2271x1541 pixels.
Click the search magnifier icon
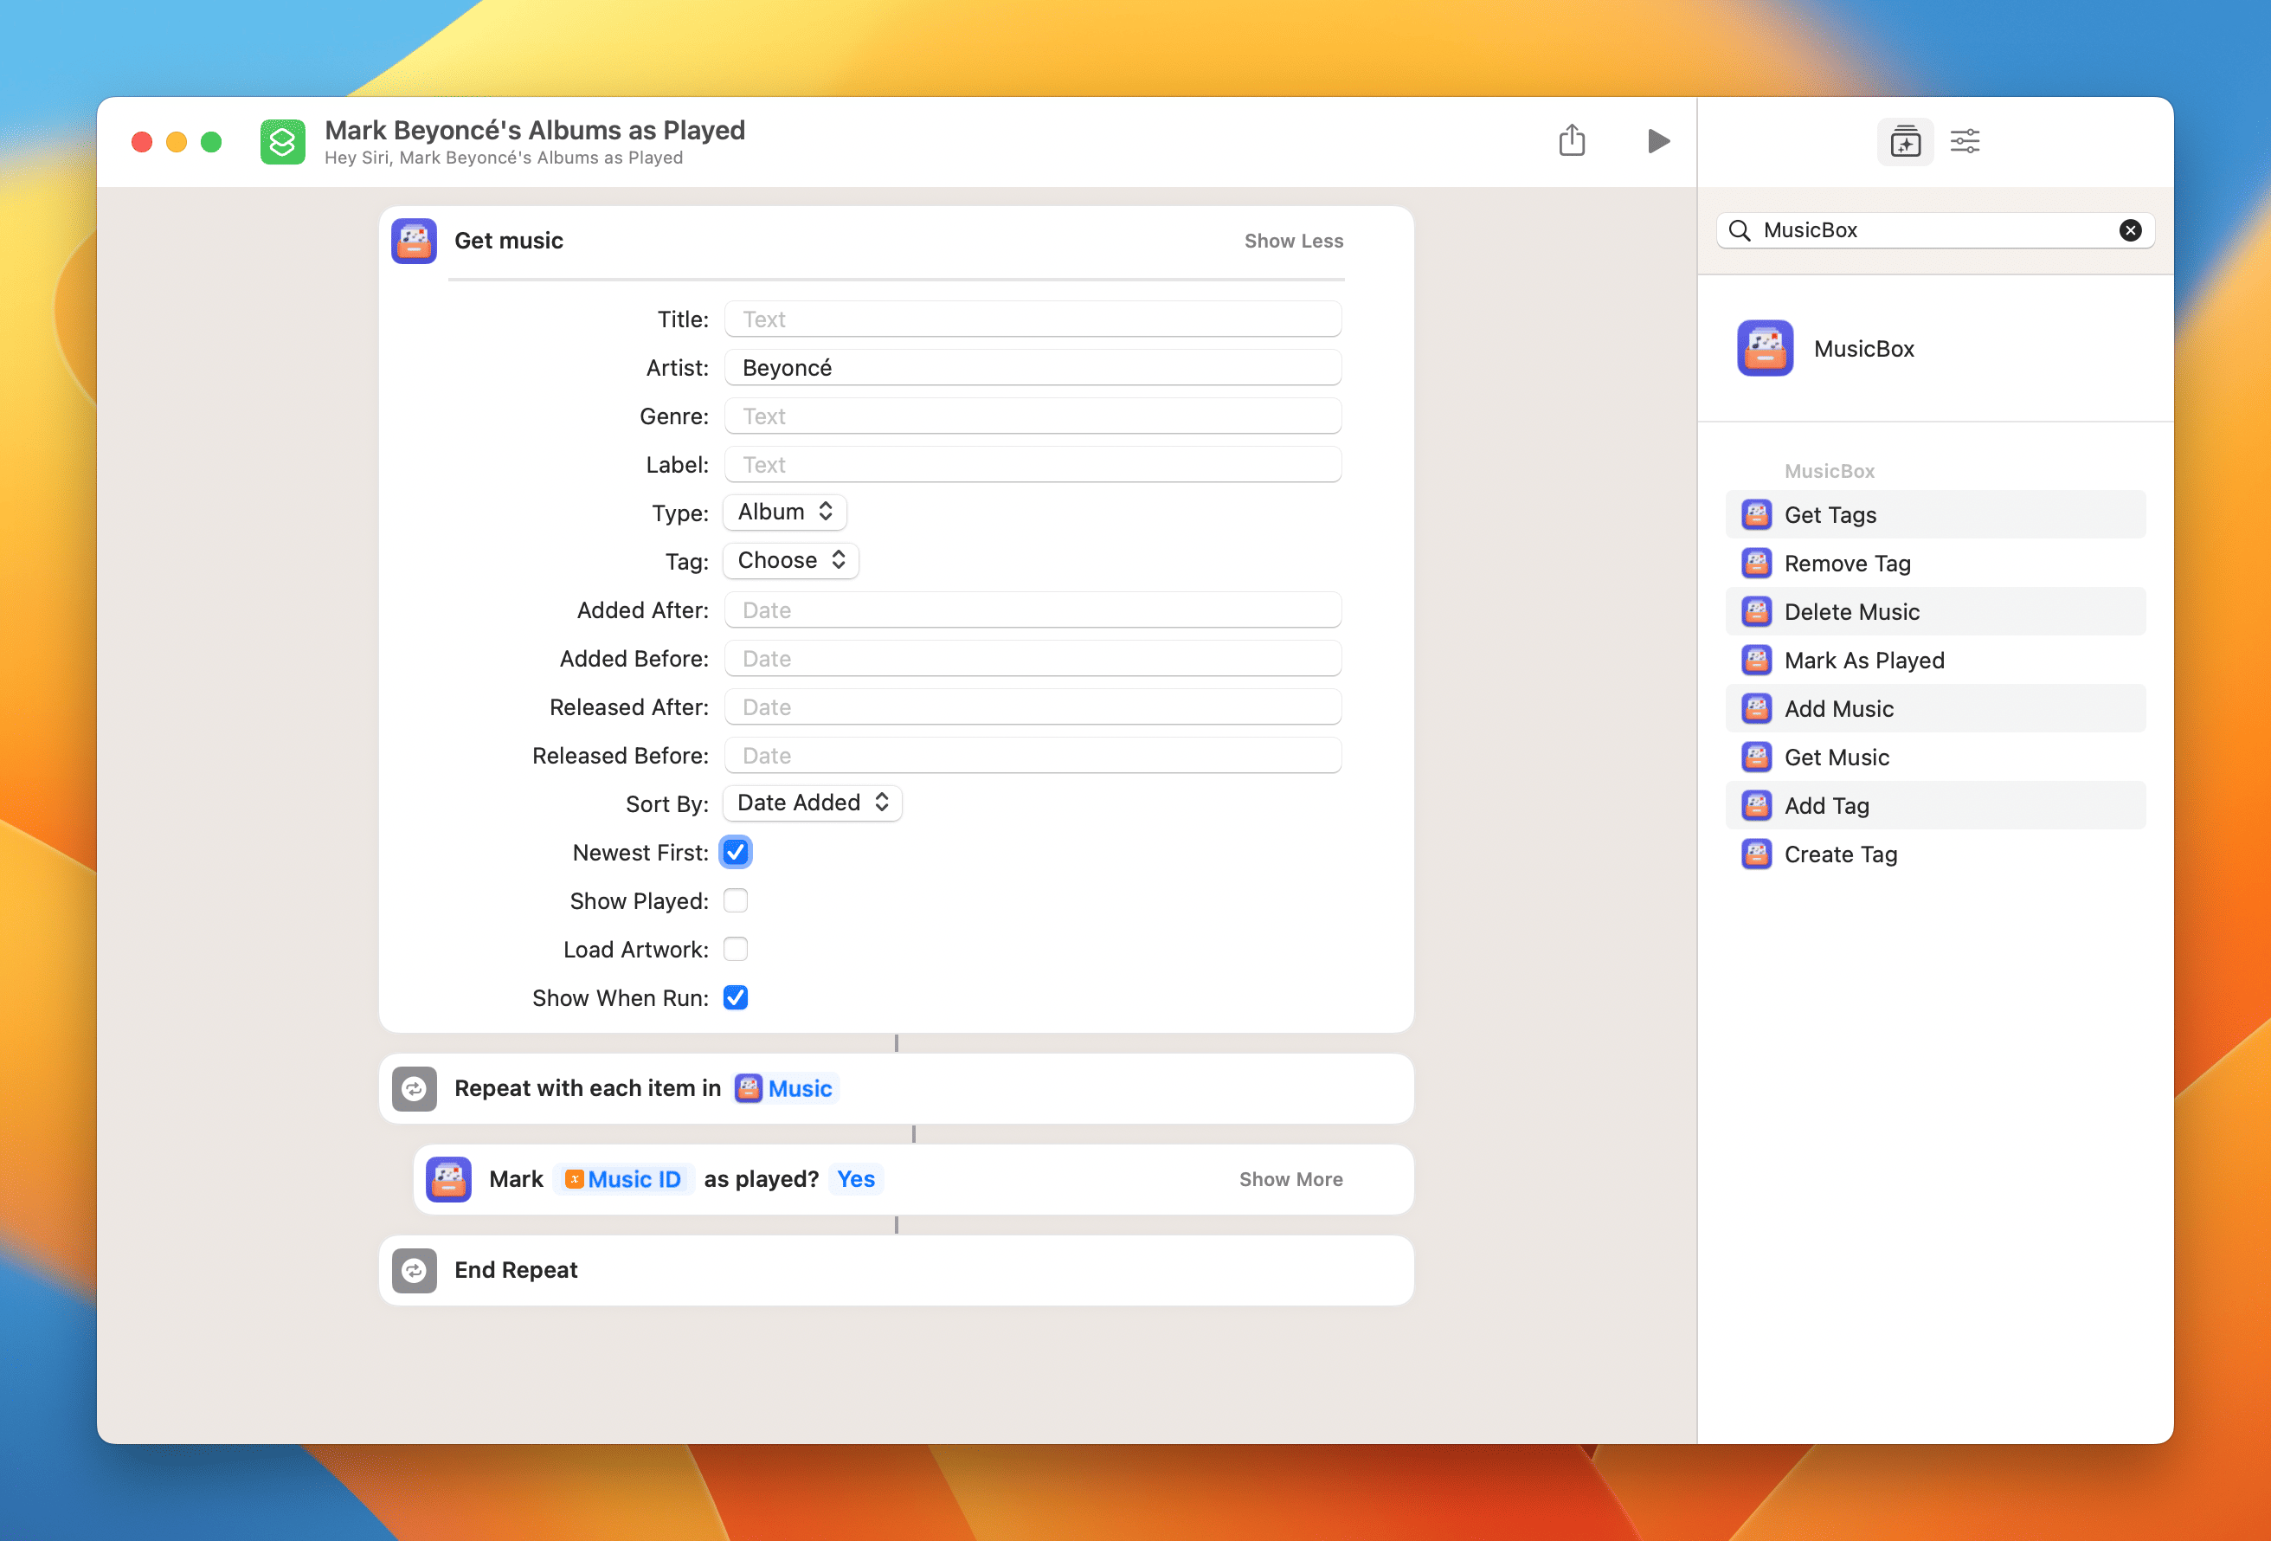pos(1740,231)
